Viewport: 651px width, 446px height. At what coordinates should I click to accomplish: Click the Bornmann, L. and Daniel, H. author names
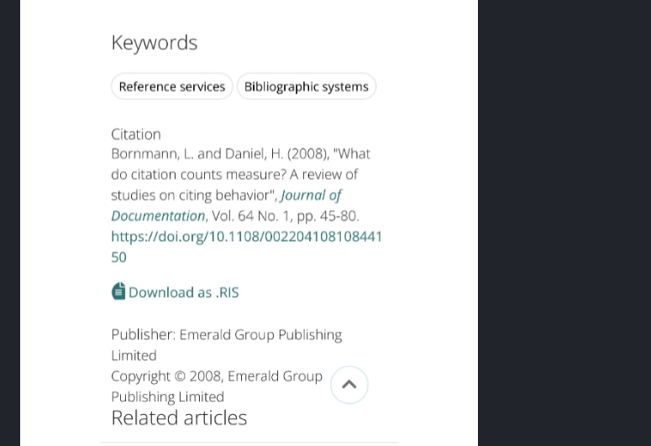[197, 154]
